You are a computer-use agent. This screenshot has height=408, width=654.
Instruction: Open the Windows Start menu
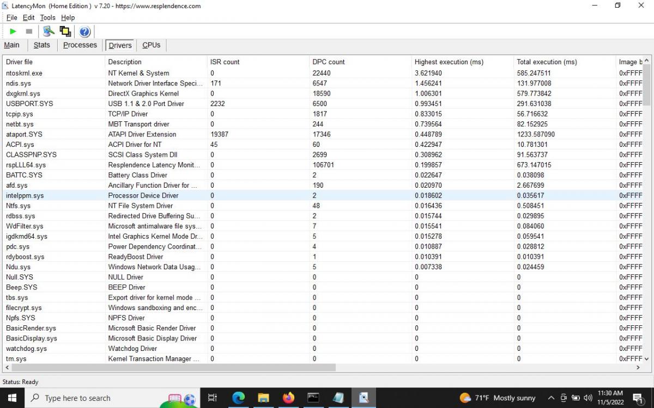pyautogui.click(x=12, y=398)
